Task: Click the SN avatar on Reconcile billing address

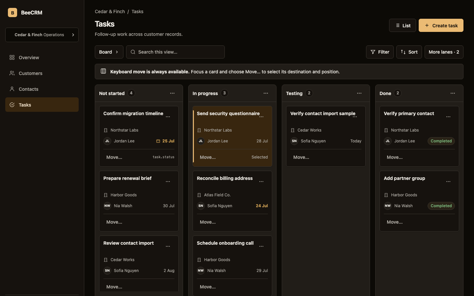Action: [201, 206]
